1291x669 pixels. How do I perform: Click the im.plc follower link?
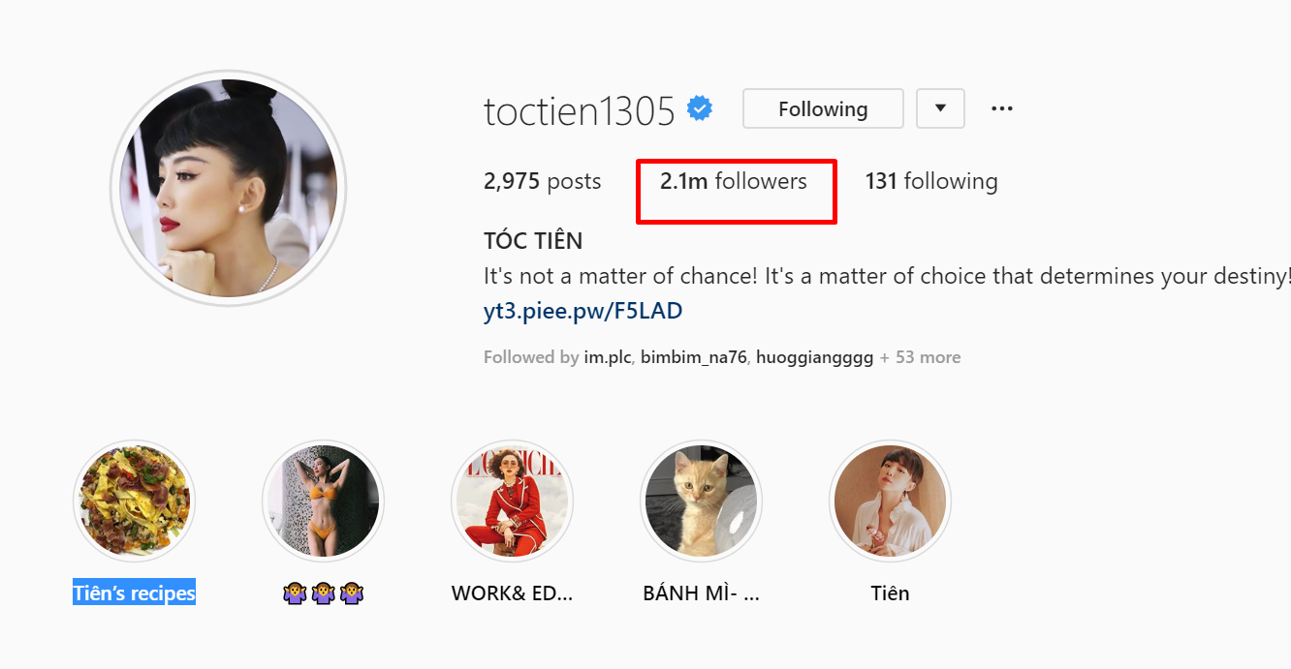click(609, 356)
